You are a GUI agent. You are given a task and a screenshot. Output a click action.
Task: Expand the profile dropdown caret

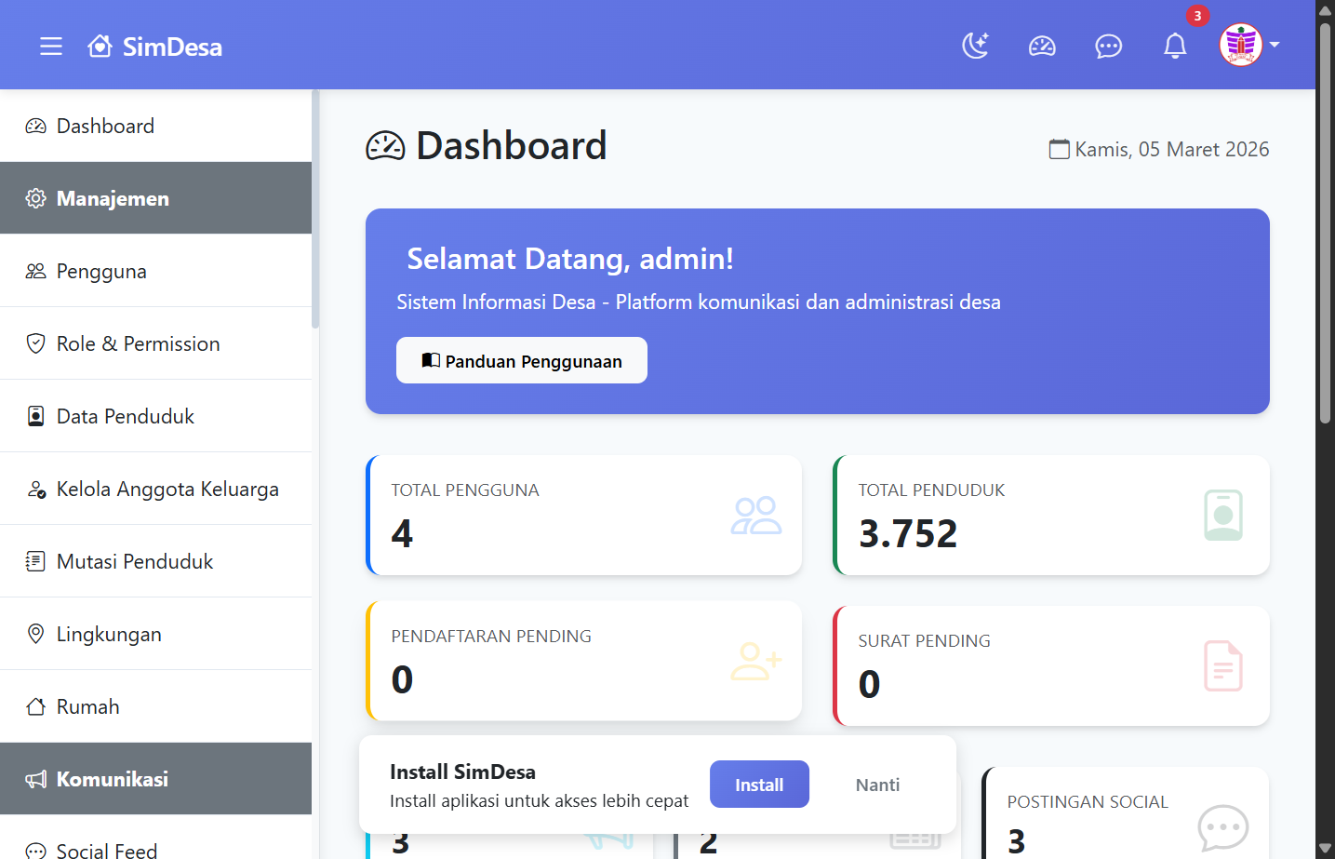(x=1275, y=45)
